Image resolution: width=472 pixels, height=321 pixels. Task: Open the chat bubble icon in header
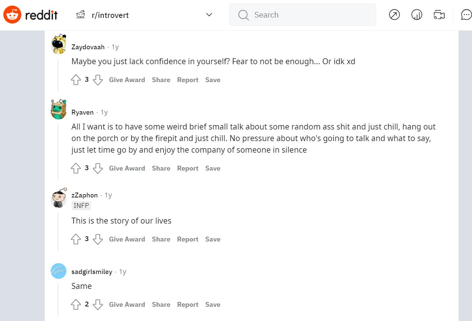click(466, 15)
